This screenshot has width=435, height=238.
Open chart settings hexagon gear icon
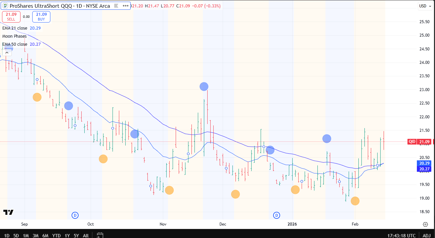pyautogui.click(x=425, y=224)
